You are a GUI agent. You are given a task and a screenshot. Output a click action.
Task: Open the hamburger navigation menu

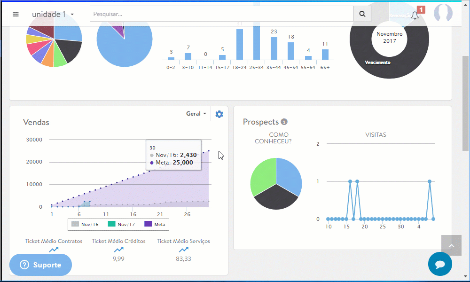(x=16, y=14)
